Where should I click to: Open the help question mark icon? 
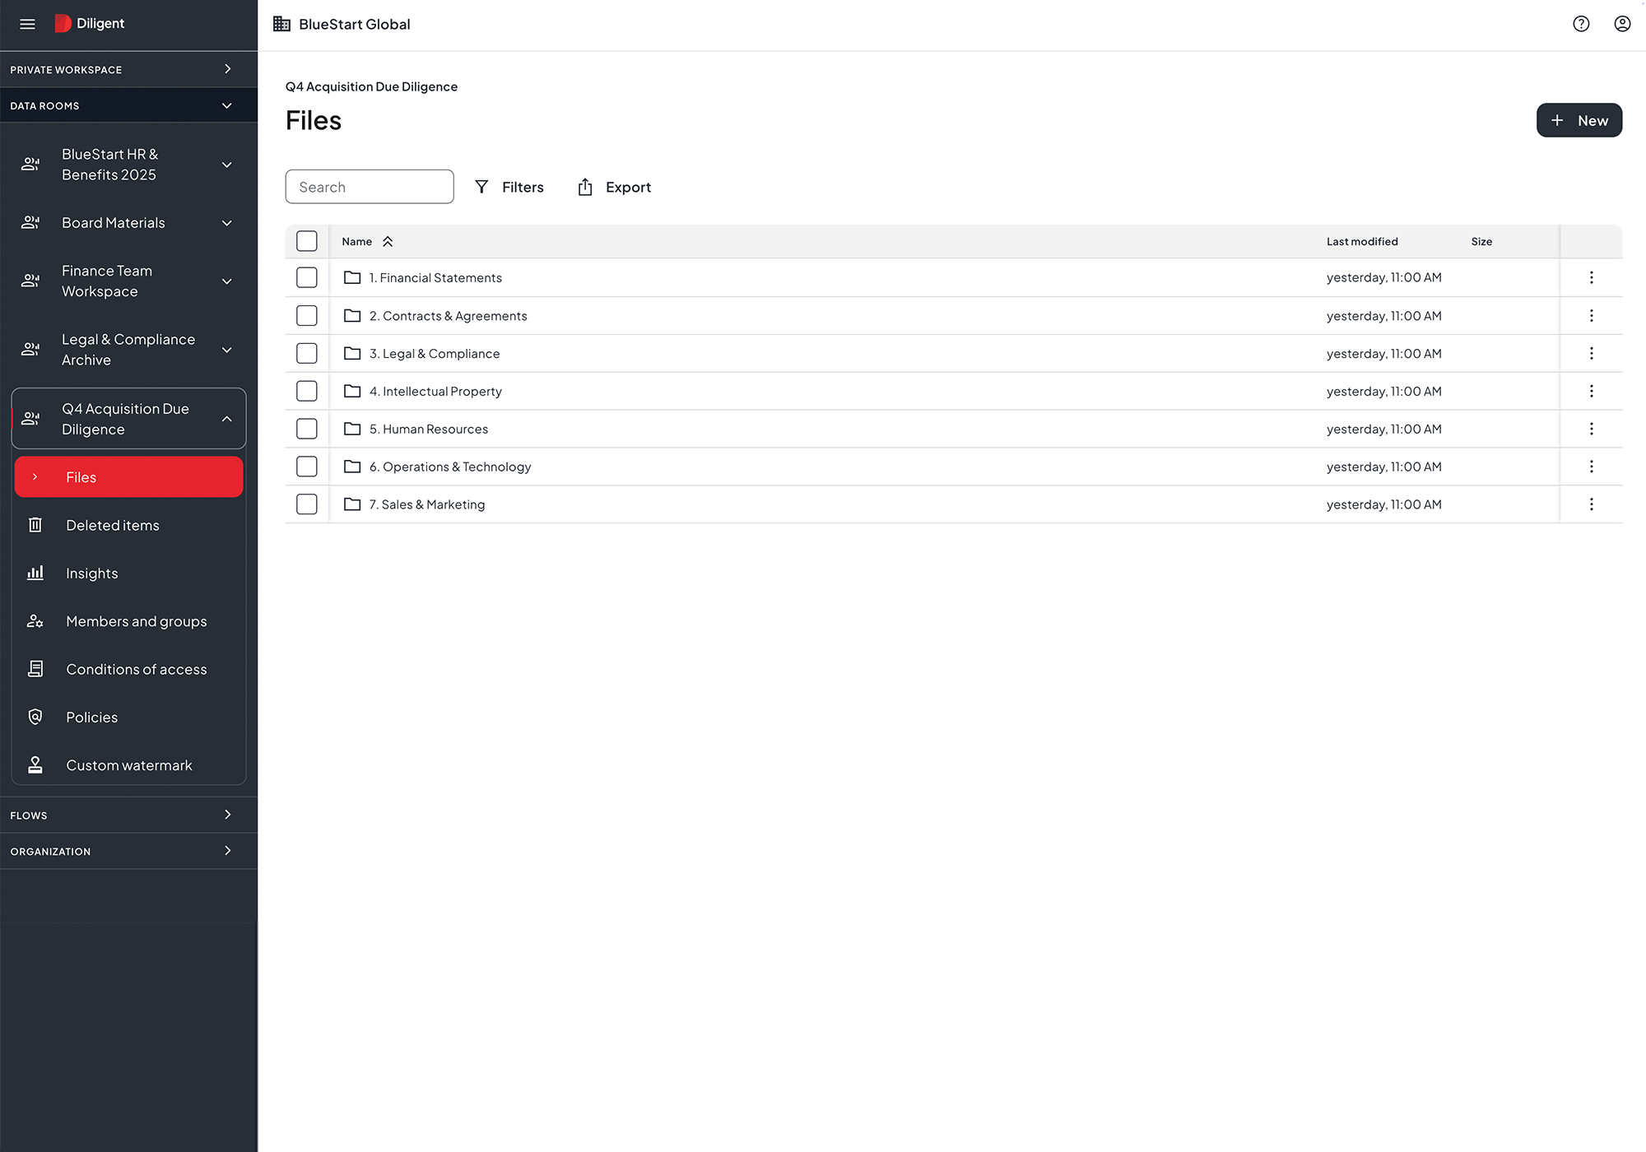tap(1581, 24)
